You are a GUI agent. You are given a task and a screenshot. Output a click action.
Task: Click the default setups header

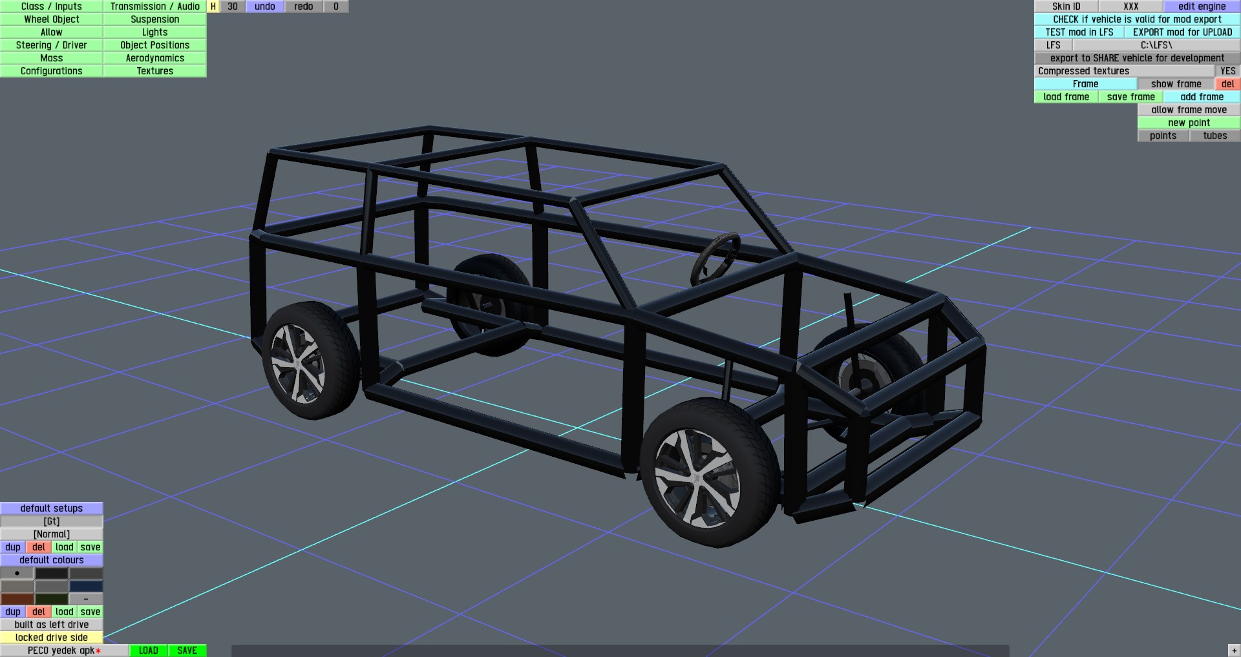pos(52,508)
